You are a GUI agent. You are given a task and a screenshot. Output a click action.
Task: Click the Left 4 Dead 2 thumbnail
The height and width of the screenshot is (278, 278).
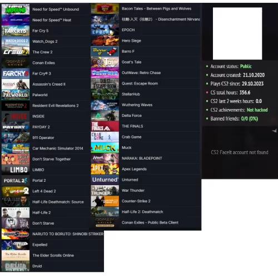click(16, 191)
